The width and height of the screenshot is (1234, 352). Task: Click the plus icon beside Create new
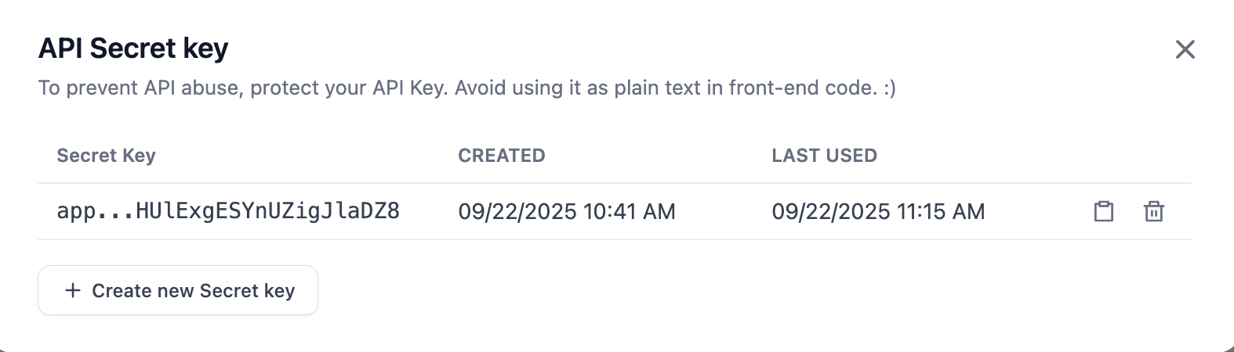point(73,290)
